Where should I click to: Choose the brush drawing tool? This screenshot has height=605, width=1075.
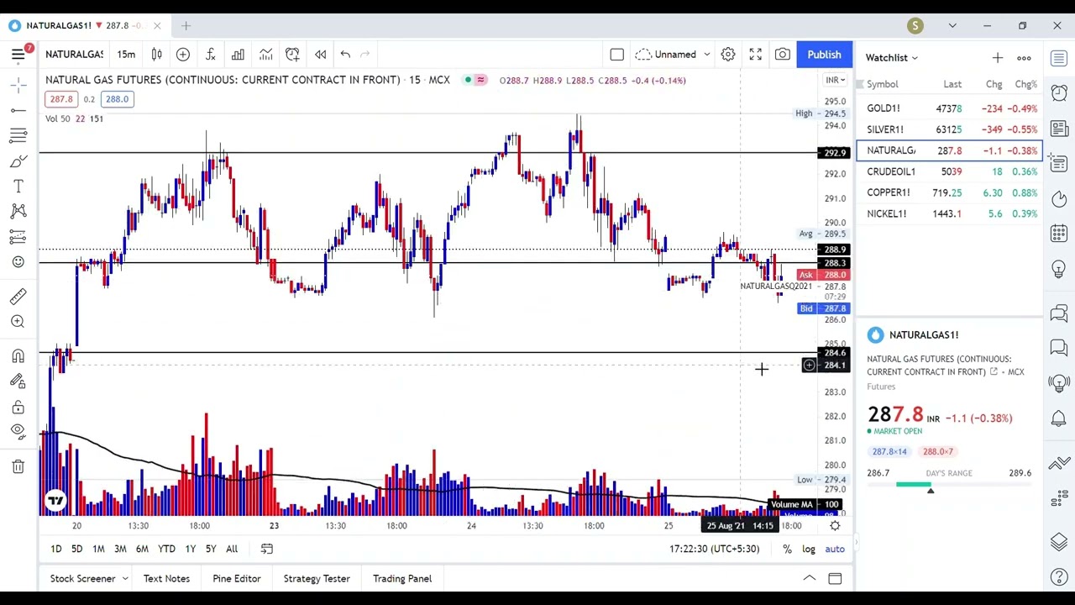tap(18, 161)
